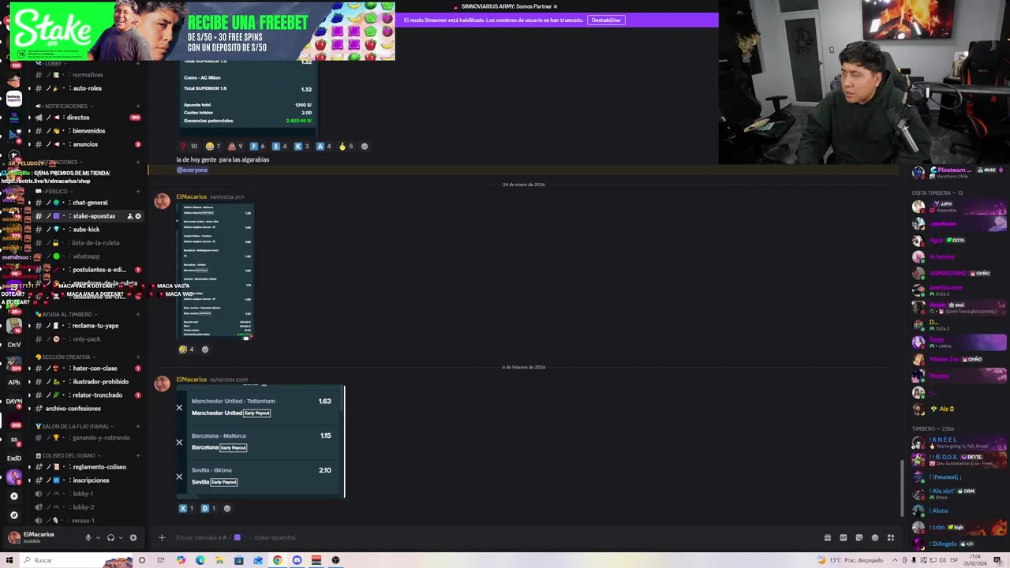
Task: Join the lobby-1 voice channel
Action: click(x=87, y=494)
